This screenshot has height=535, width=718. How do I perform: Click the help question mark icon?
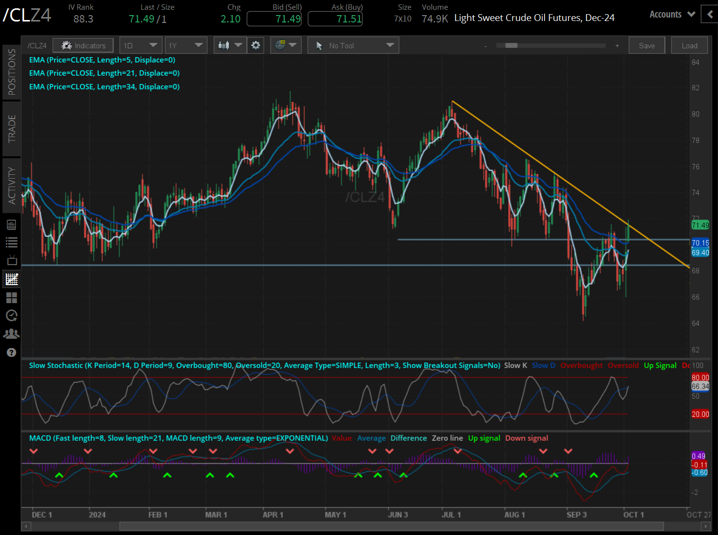coord(12,352)
